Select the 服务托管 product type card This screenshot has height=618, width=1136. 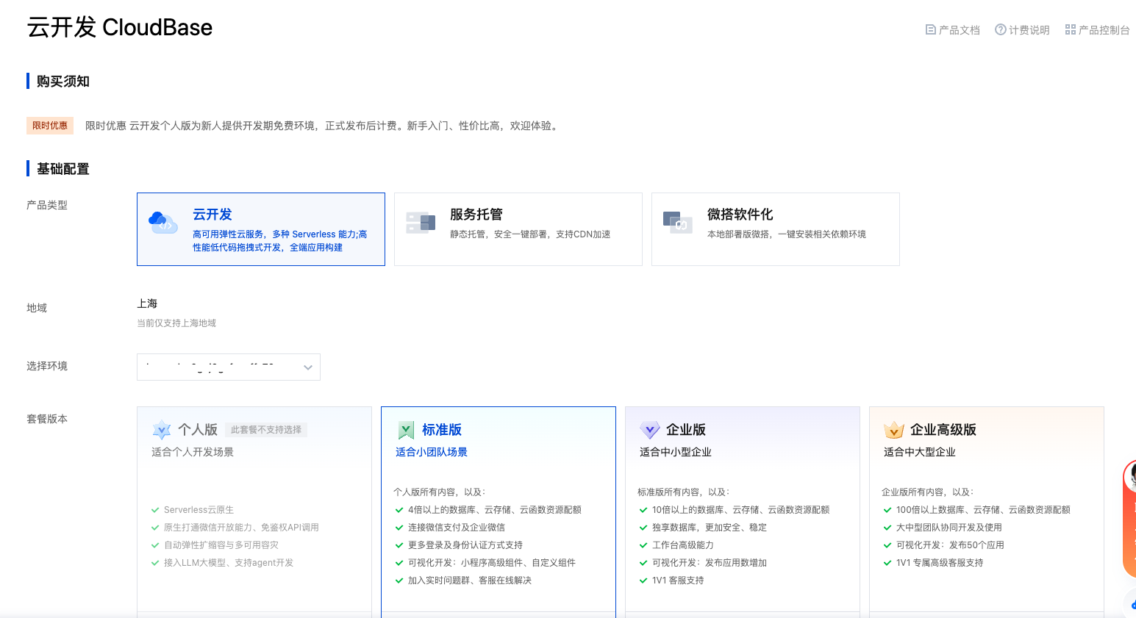click(x=518, y=229)
